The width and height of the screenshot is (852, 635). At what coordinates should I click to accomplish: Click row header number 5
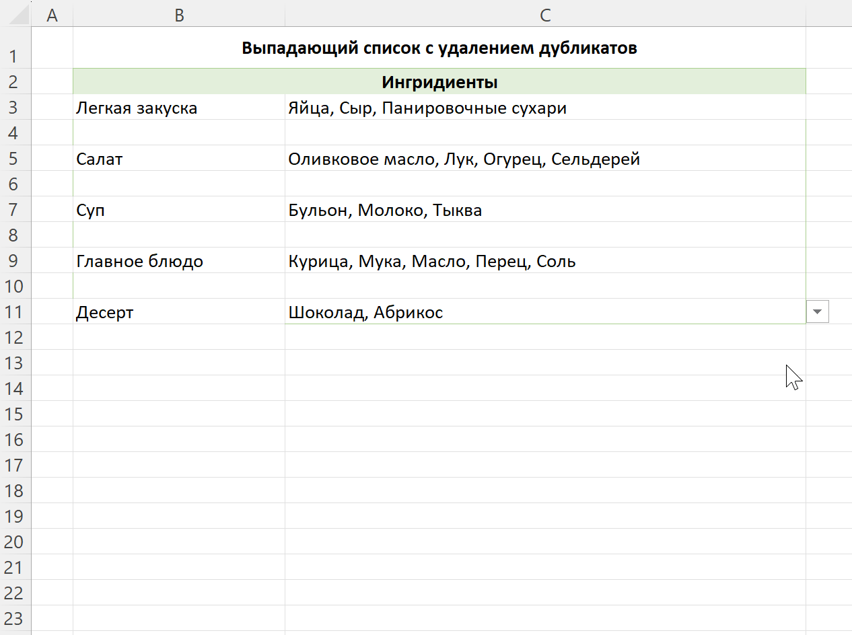click(15, 159)
